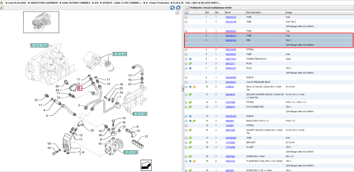
Task: Open B.20.A.92 reference label in diagram
Action: coord(140,114)
